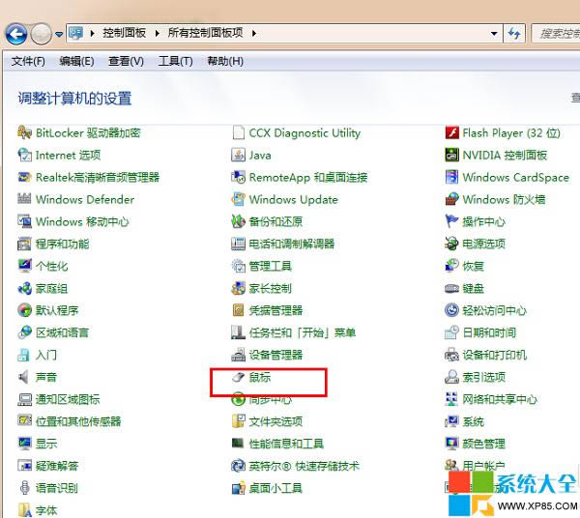Screen dimensions: 580x518
Task: Open Windows 移动中心 icon
Action: 24,221
